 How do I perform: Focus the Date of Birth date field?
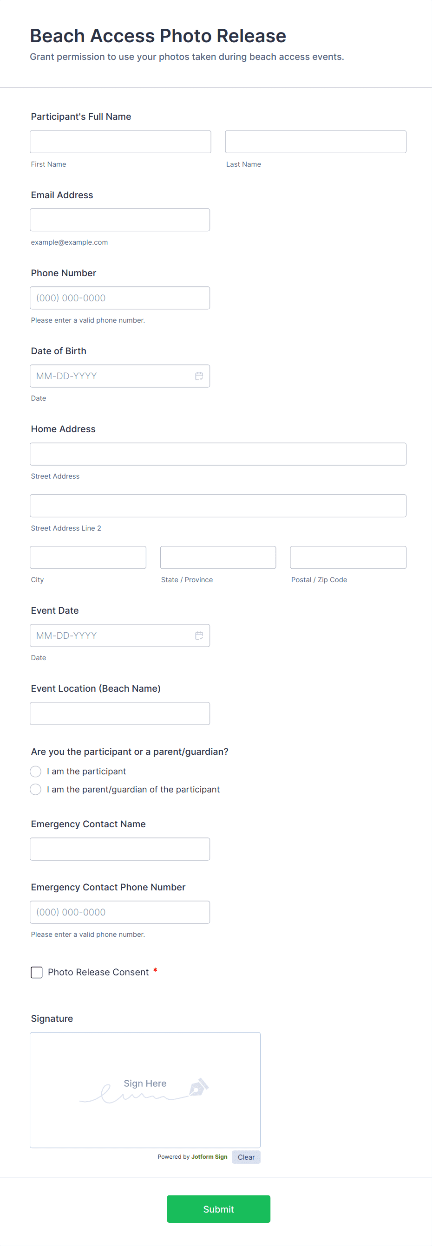coord(111,376)
